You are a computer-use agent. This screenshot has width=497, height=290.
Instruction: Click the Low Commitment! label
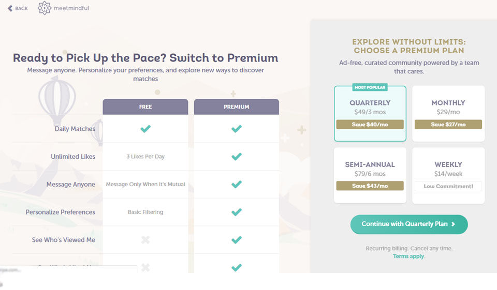[448, 186]
